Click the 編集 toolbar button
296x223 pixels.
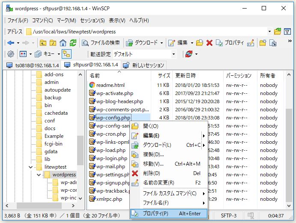pos(178,43)
